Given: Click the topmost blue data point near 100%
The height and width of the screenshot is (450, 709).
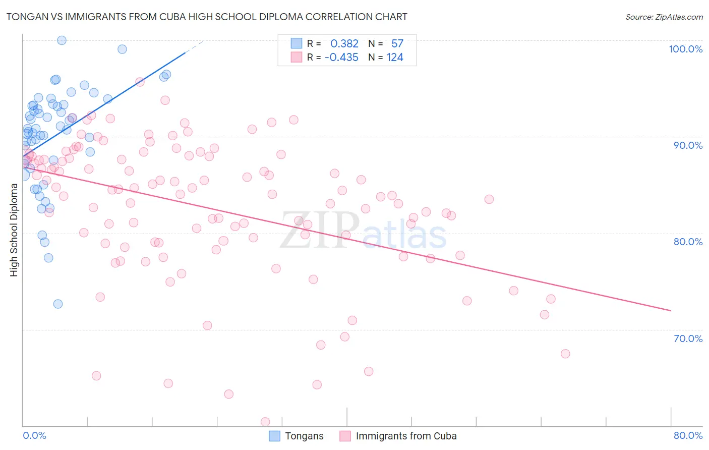Looking at the screenshot, I should pyautogui.click(x=62, y=40).
